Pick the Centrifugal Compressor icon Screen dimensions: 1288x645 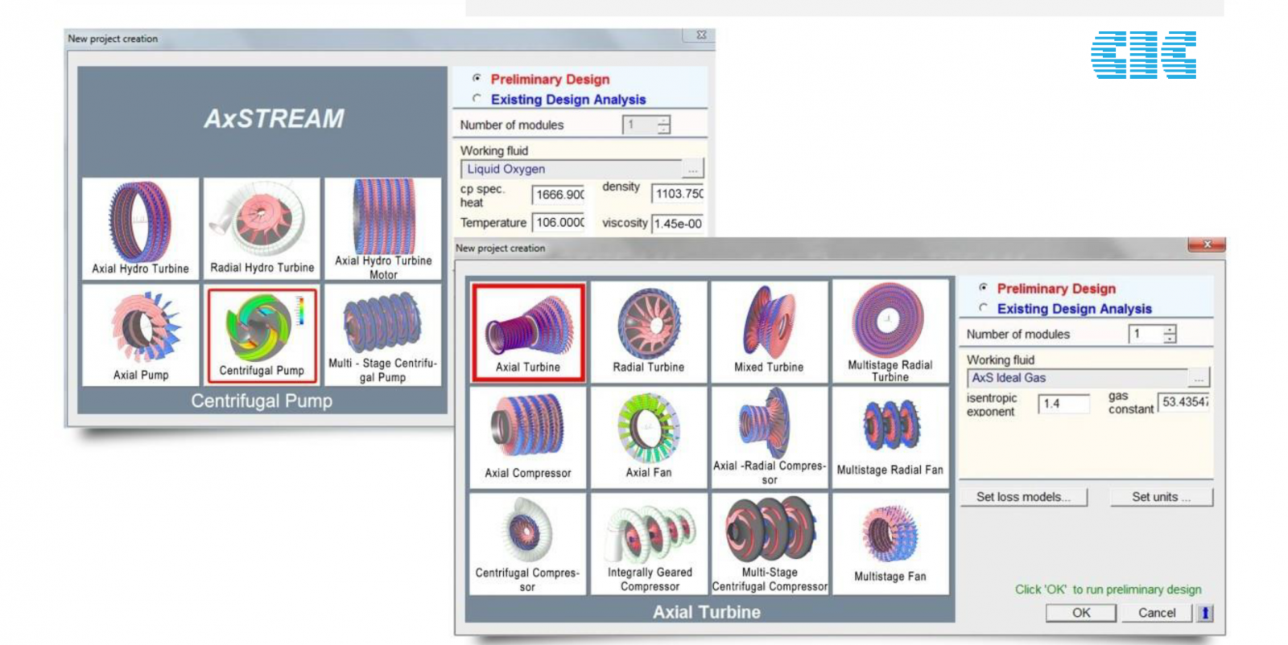click(528, 544)
